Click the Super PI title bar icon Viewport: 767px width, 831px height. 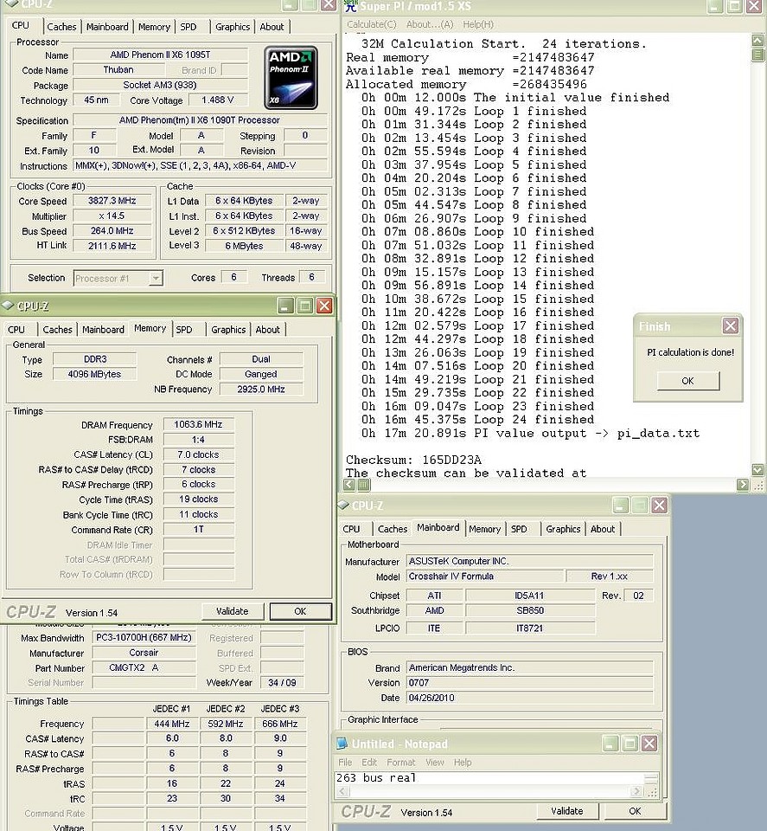pos(350,6)
